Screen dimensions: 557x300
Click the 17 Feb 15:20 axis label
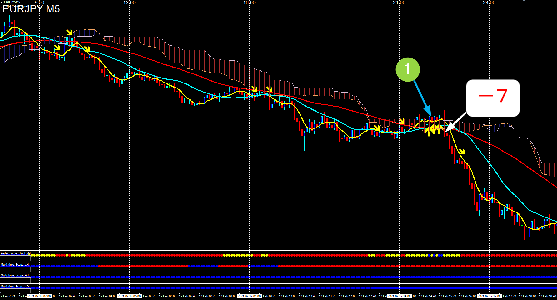pyautogui.click(x=447, y=296)
